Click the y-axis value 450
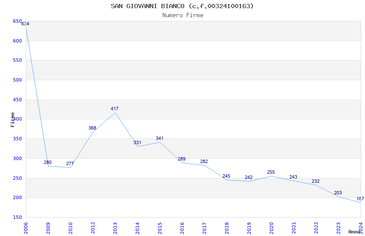365x236 pixels. (17, 100)
